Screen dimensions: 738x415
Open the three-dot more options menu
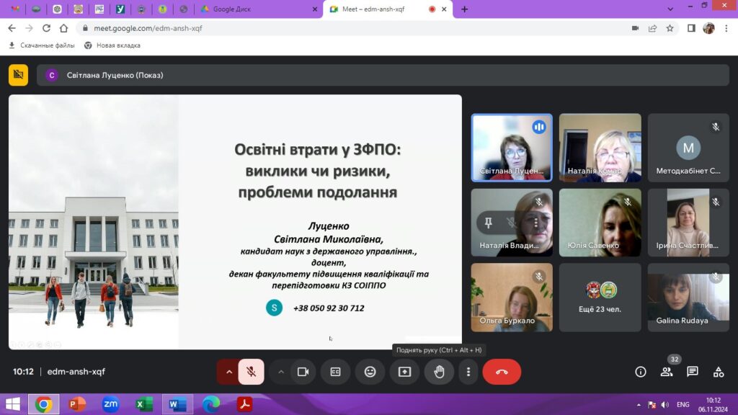coord(468,372)
